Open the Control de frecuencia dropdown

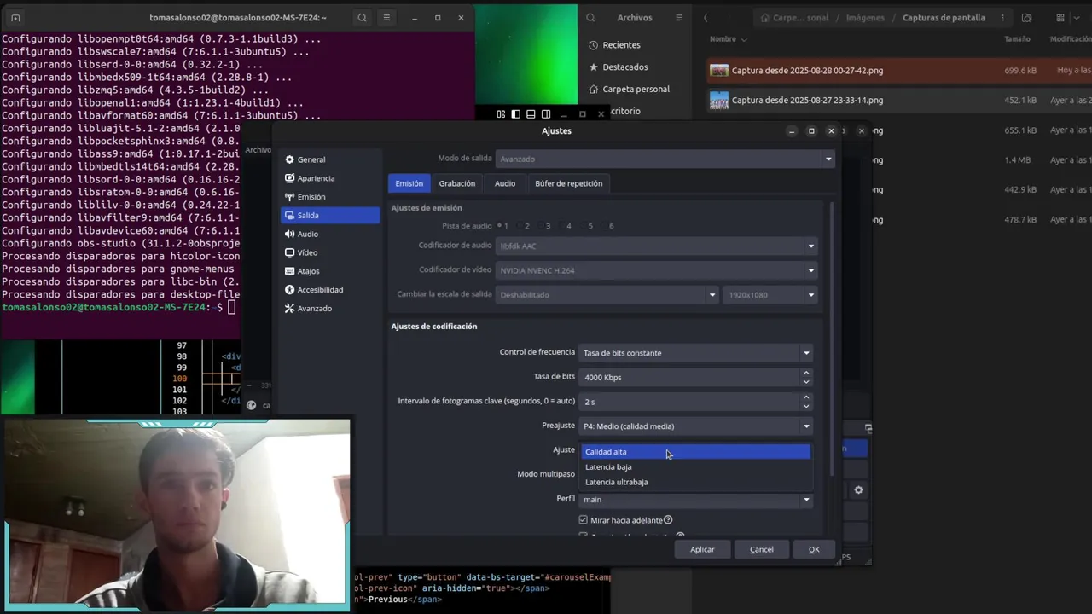point(695,353)
